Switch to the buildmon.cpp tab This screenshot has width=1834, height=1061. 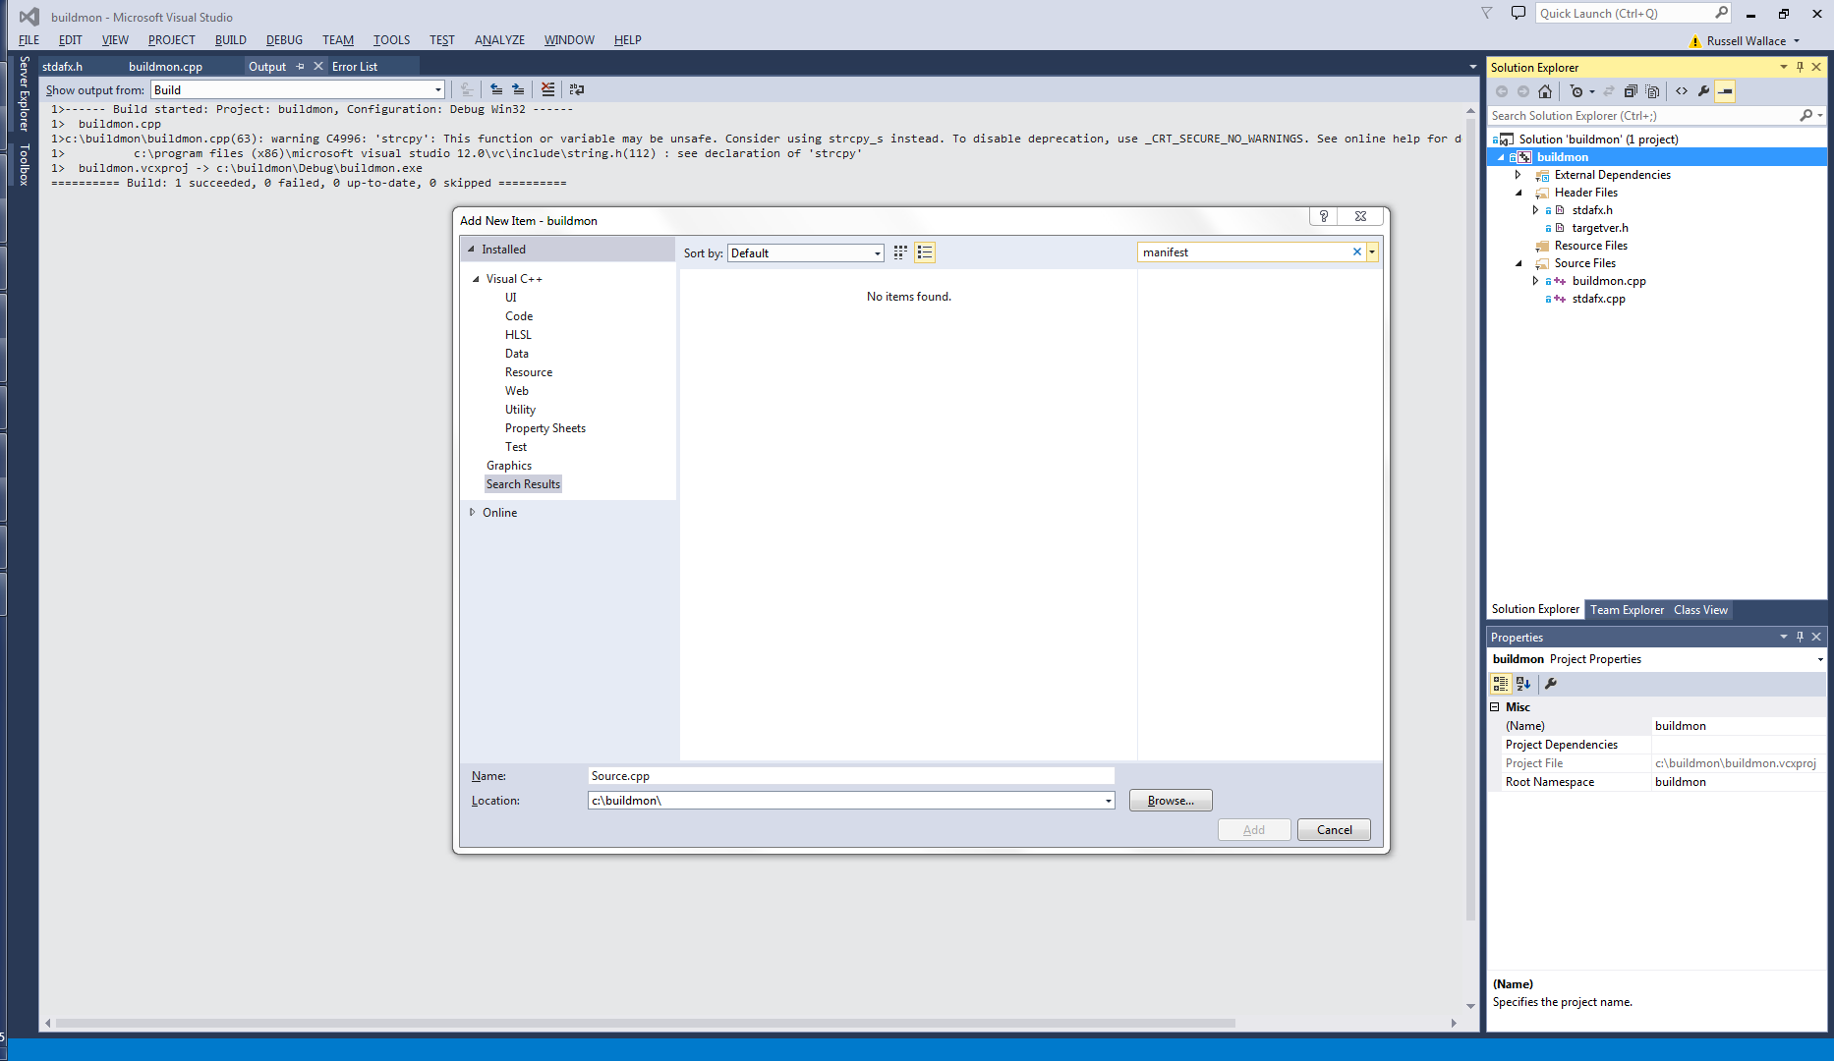(165, 67)
